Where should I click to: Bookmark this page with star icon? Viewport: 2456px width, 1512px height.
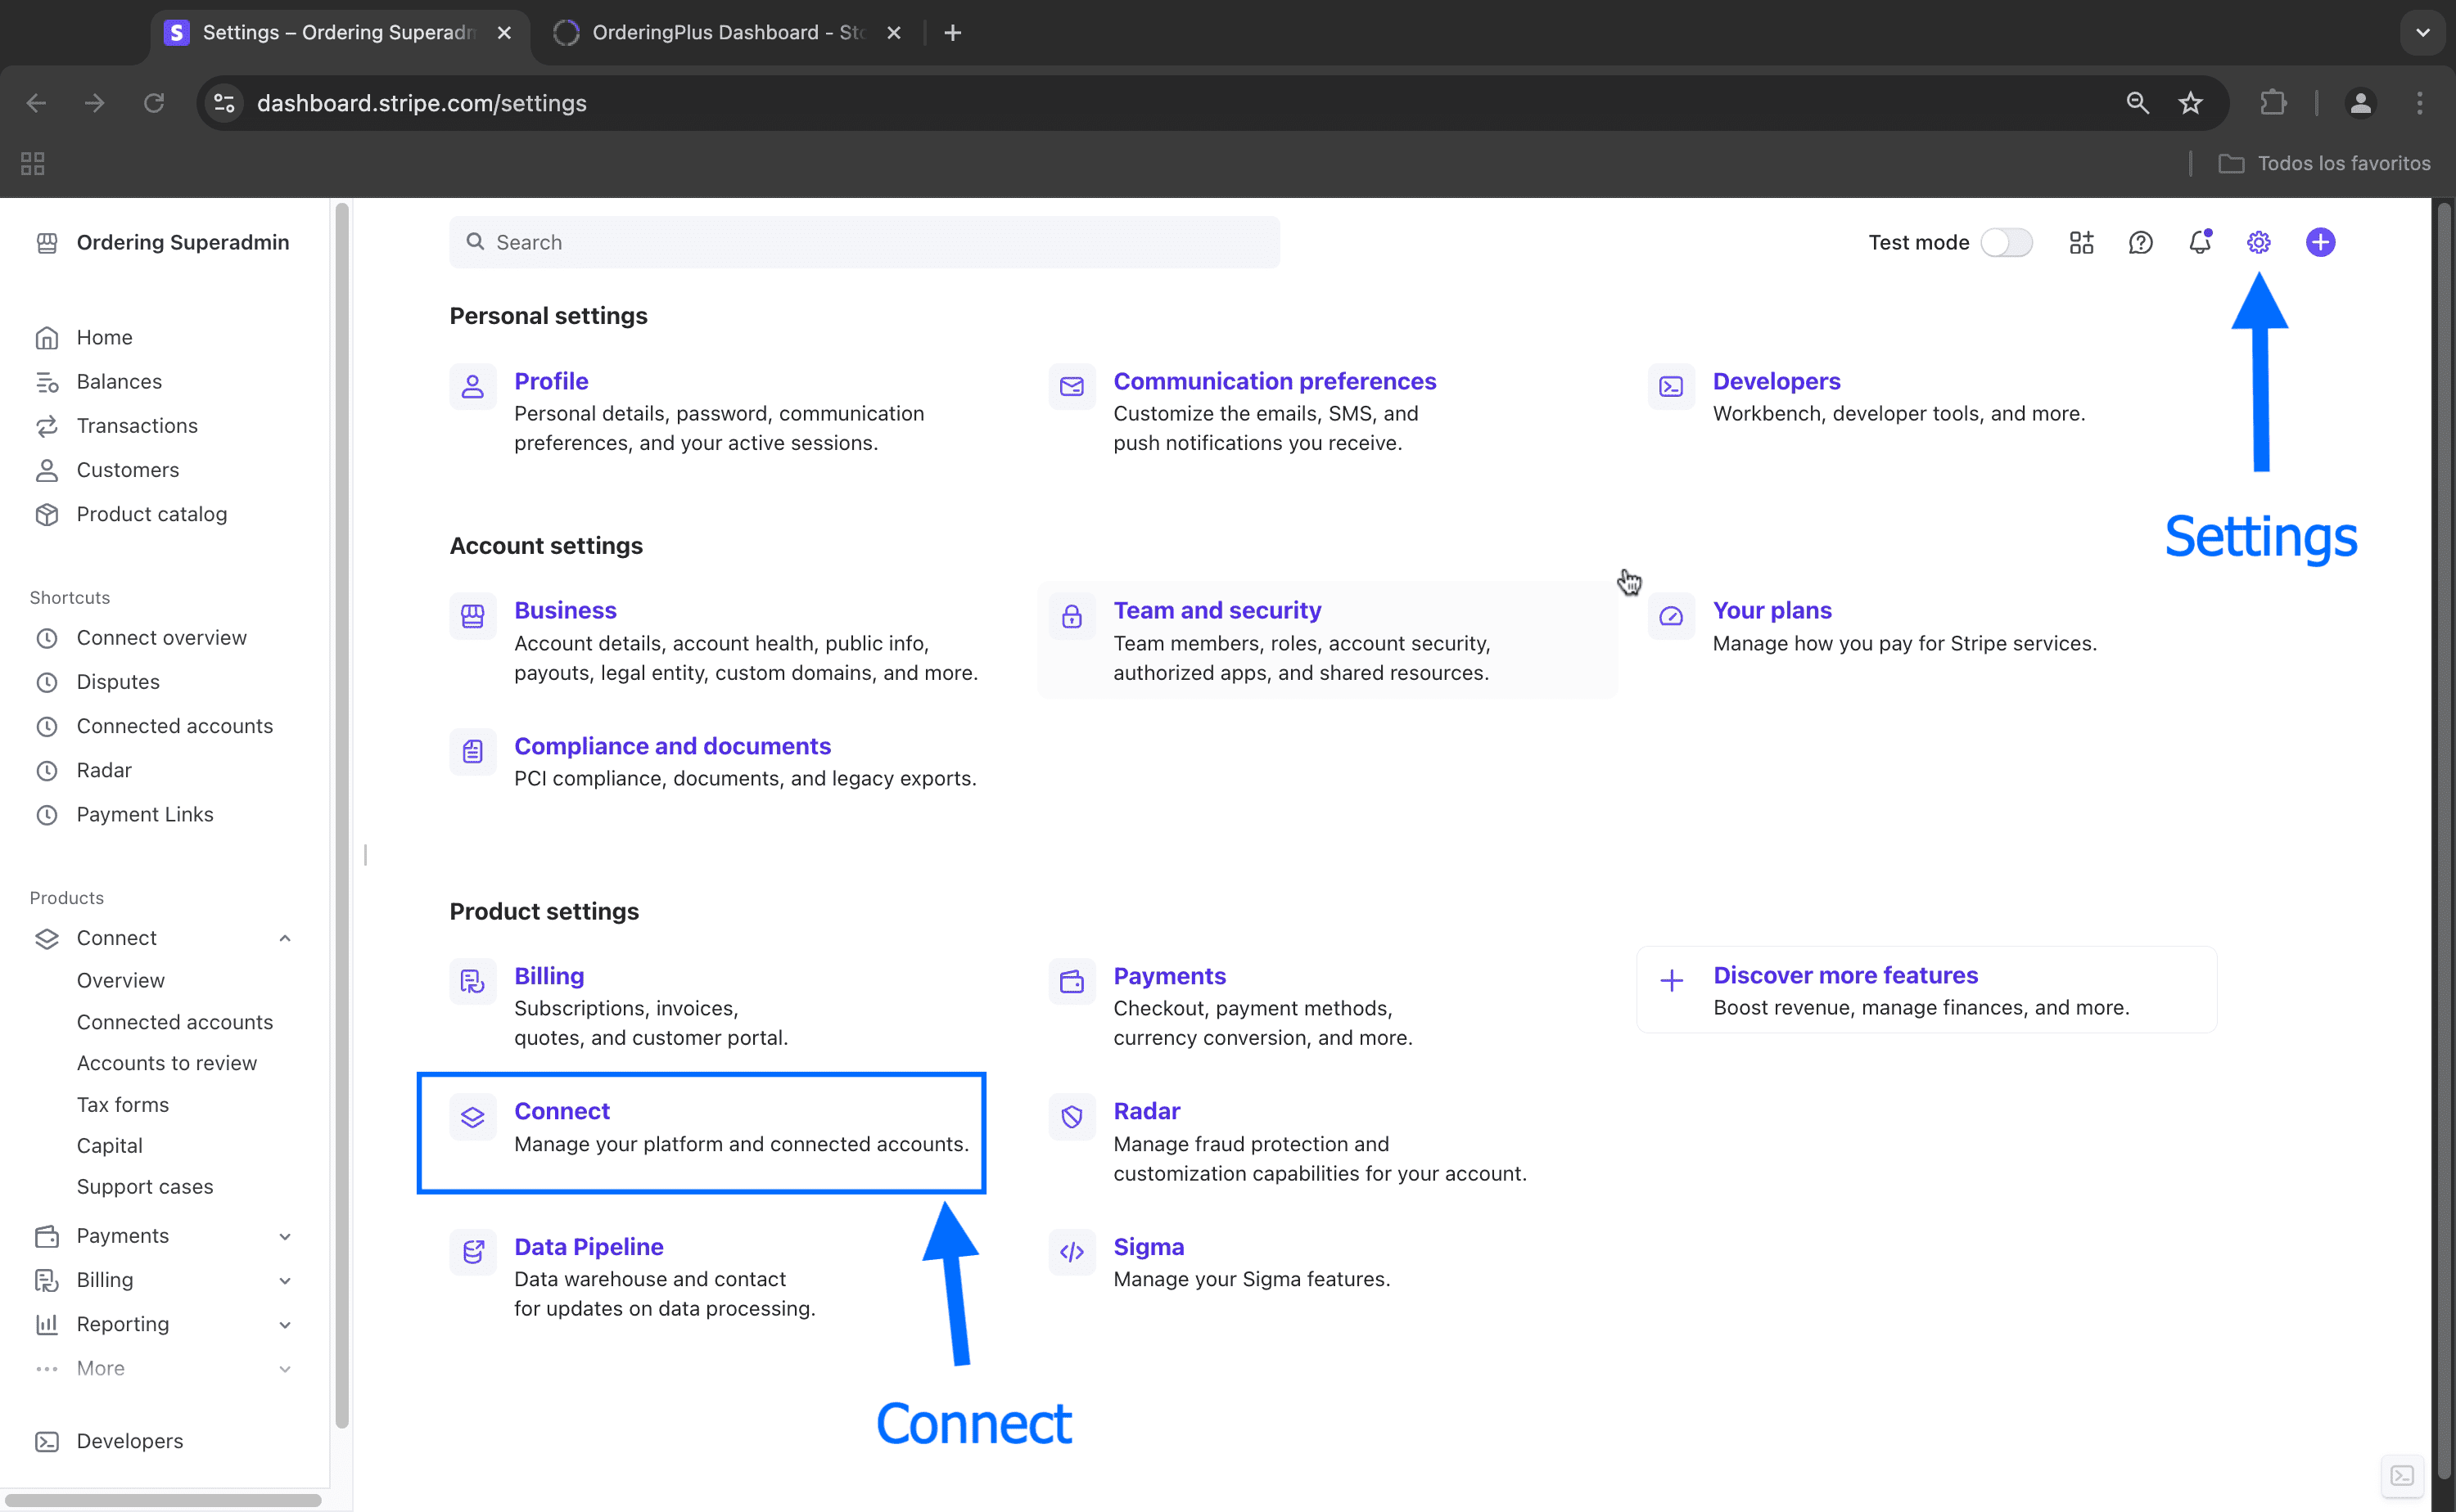[x=2191, y=103]
